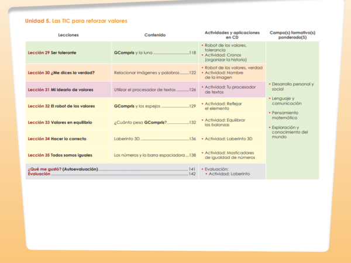Click the "Evaluación:" bullet in the activities column

[215, 169]
